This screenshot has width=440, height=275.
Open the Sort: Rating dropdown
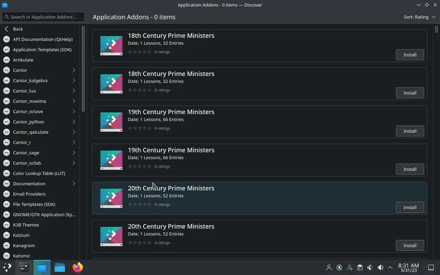coord(419,17)
